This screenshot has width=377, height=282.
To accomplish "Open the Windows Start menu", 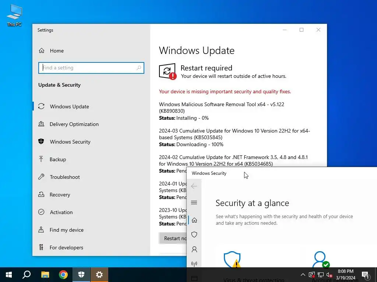I will point(9,275).
